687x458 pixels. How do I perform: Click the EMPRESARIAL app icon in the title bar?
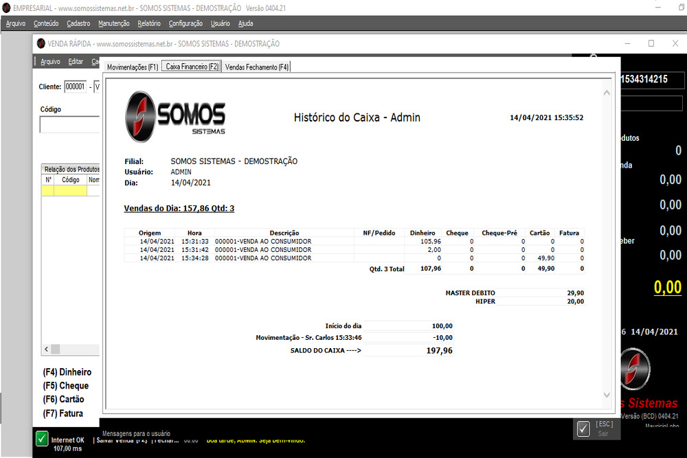coord(6,8)
